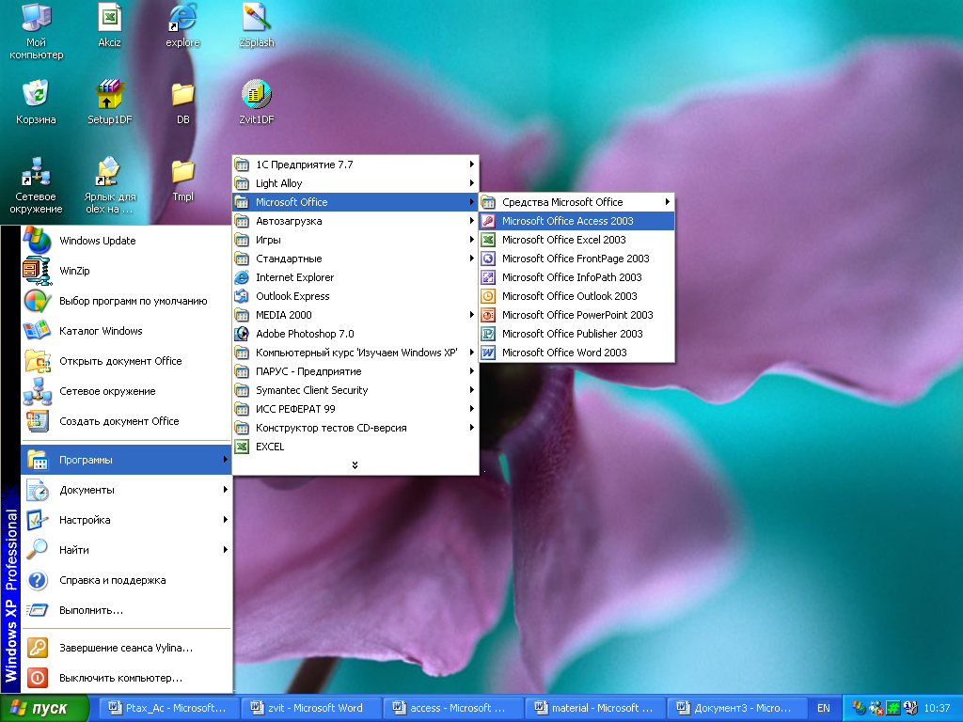Launch Outlook Express from Programs menu
Image resolution: width=963 pixels, height=722 pixels.
[x=355, y=296]
